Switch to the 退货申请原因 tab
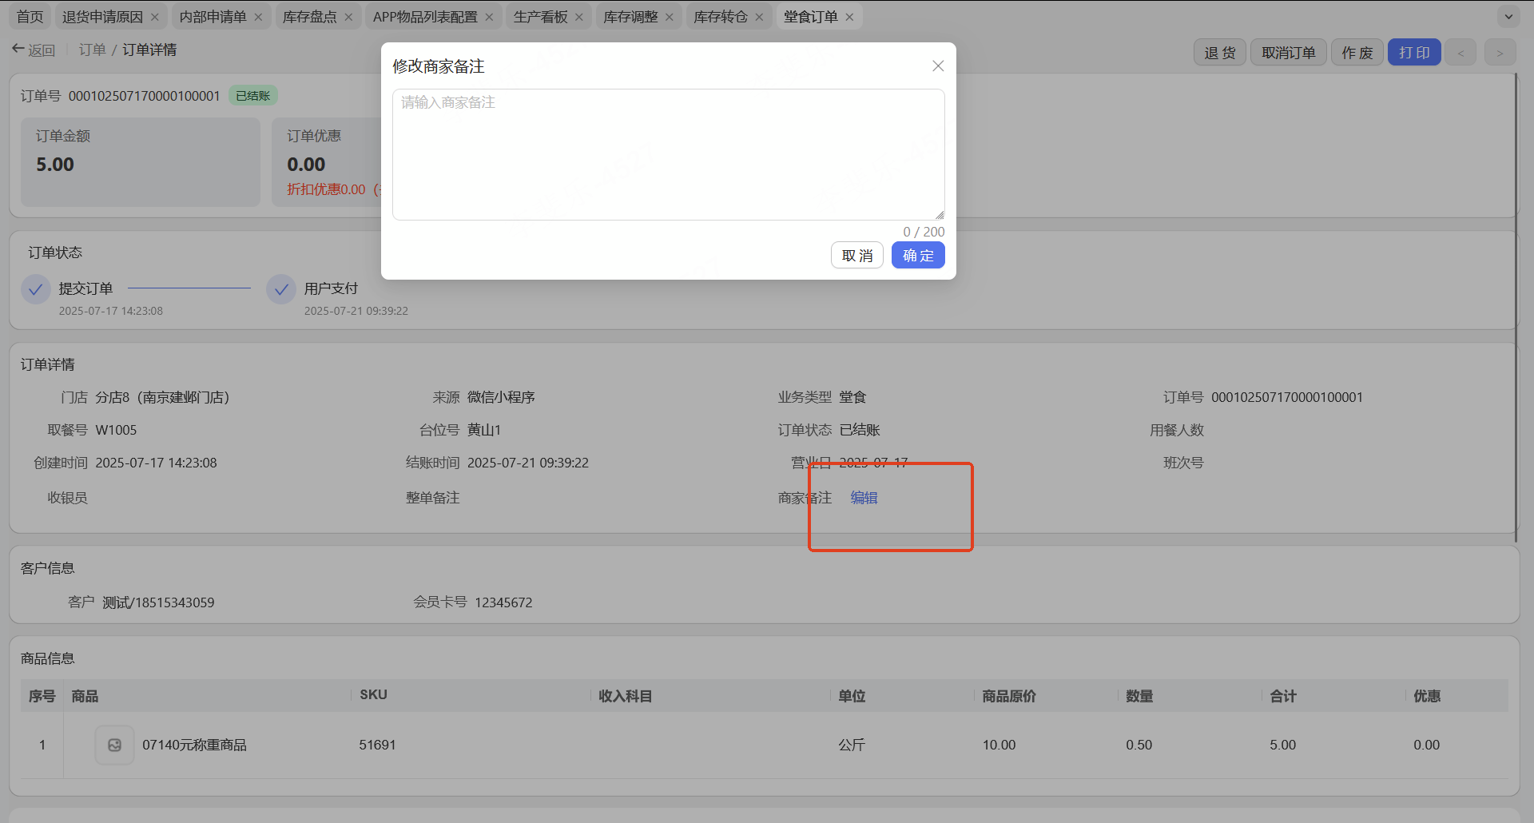This screenshot has height=823, width=1534. point(103,17)
